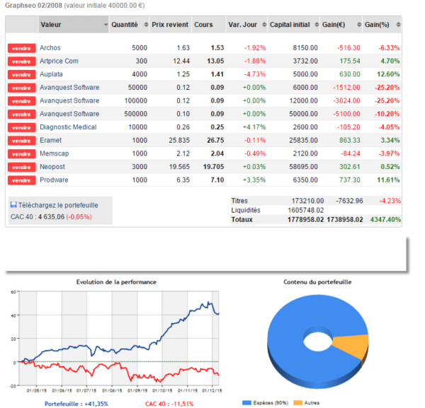Click the performance evolution chart
Viewport: 425px width, 408px height.
pyautogui.click(x=119, y=338)
